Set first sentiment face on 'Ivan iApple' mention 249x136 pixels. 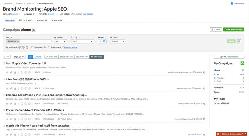tap(22, 72)
